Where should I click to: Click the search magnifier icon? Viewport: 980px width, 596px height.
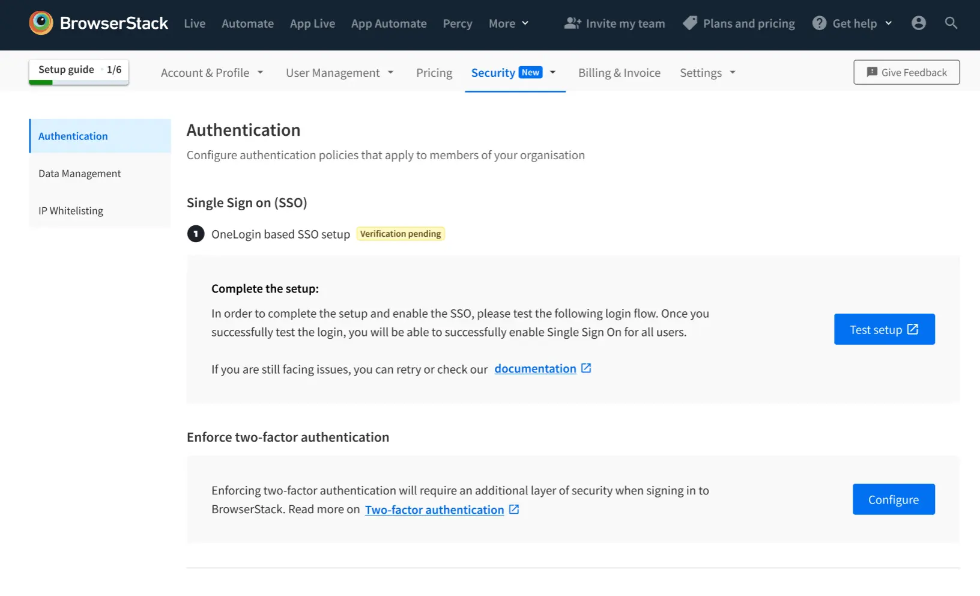pos(951,23)
